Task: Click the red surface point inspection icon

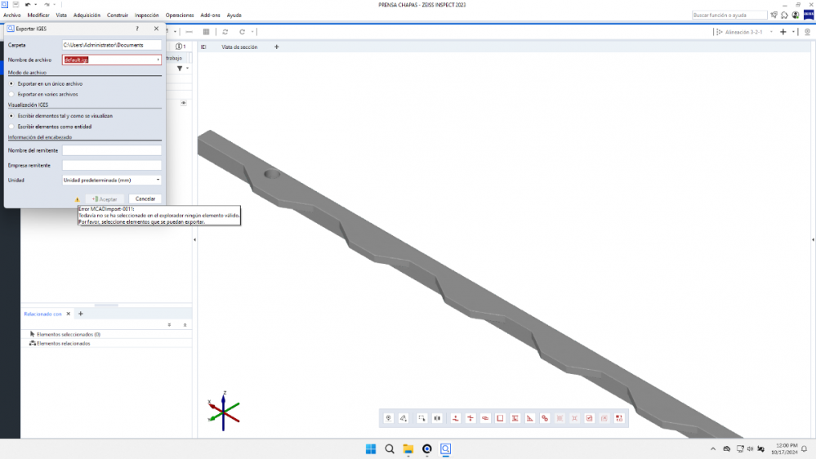Action: click(x=455, y=418)
